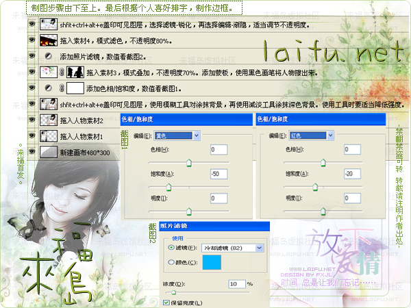
Task: Click the 红色 edit combo box field
Action: (312, 136)
